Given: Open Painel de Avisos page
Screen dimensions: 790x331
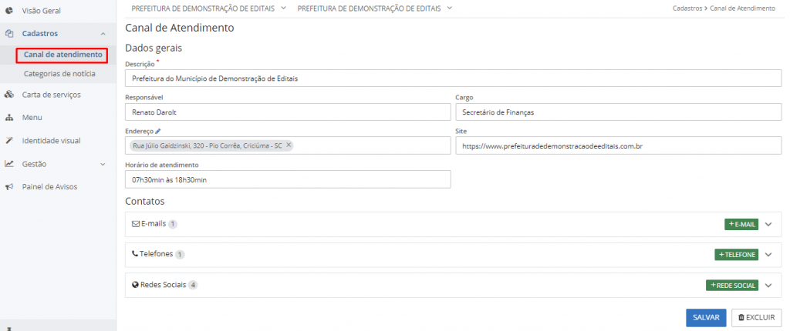Looking at the screenshot, I should pos(50,186).
